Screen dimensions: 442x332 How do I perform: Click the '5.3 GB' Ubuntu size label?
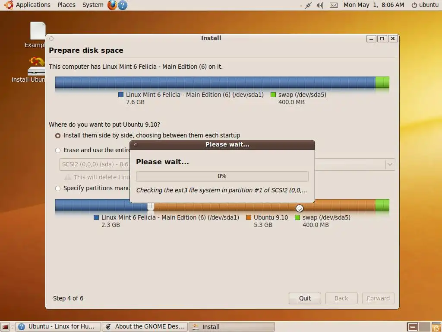263,225
